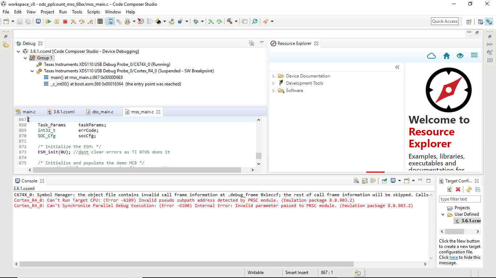The image size is (496, 278).
Task: Click the Suspend (pause) toolbar icon
Action: pyautogui.click(x=57, y=21)
